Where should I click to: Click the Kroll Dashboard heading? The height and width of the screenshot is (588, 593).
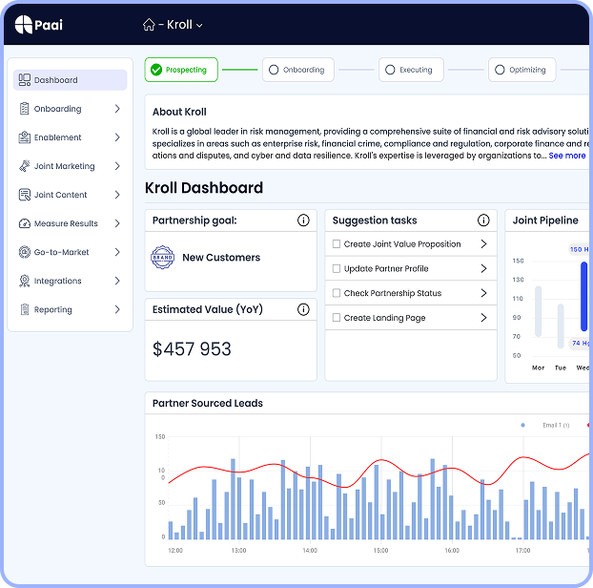(x=204, y=188)
